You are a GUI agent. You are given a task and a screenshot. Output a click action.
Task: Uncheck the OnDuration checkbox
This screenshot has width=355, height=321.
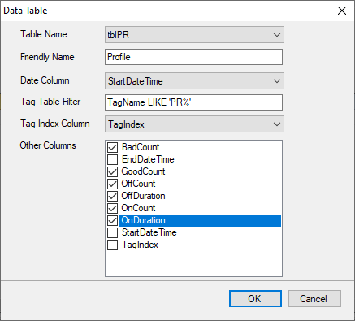pos(112,220)
